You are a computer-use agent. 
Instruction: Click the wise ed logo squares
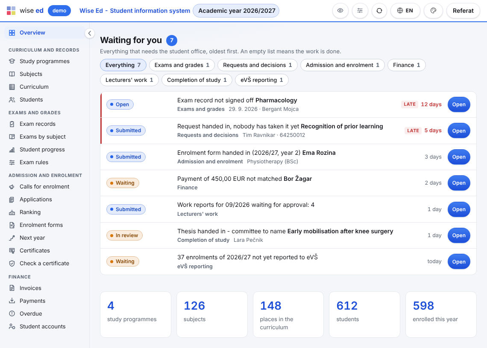[x=11, y=11]
